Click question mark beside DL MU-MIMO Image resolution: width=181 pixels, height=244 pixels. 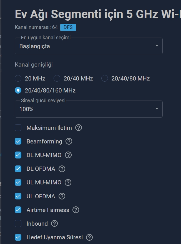[68, 155]
